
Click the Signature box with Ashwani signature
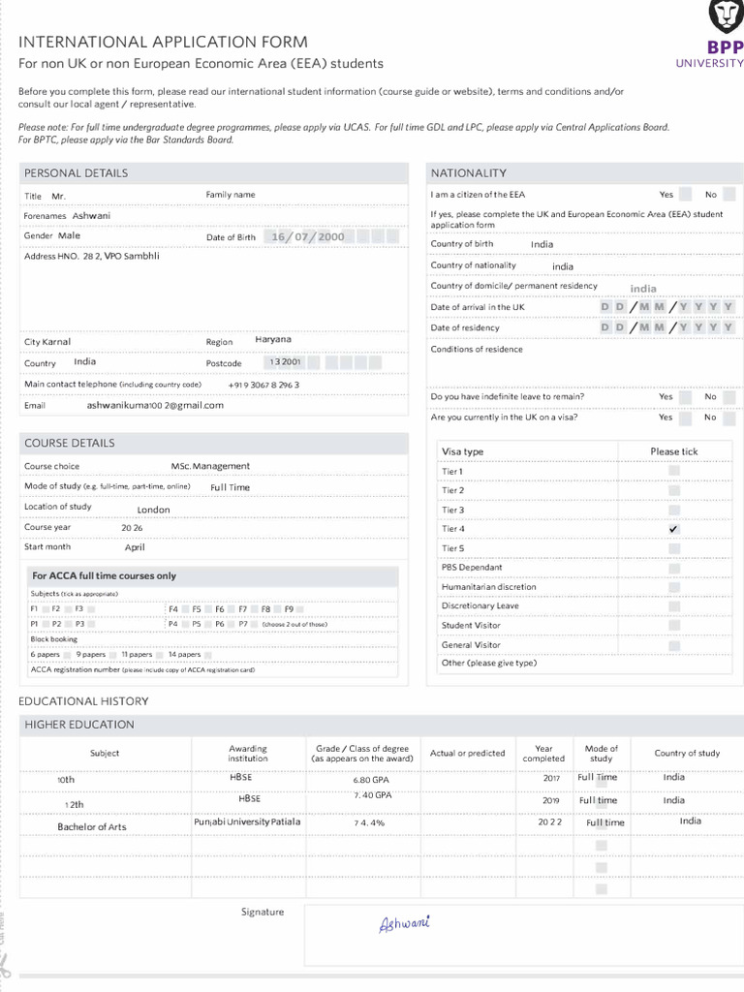point(524,935)
